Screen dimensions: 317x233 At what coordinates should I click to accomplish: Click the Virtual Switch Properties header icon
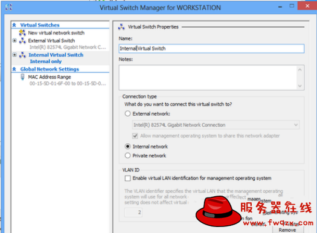tap(121, 27)
